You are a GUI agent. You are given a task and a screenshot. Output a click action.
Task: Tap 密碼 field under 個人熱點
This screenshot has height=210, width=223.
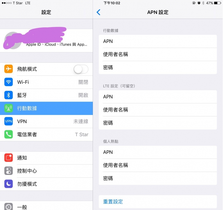[x=158, y=178]
